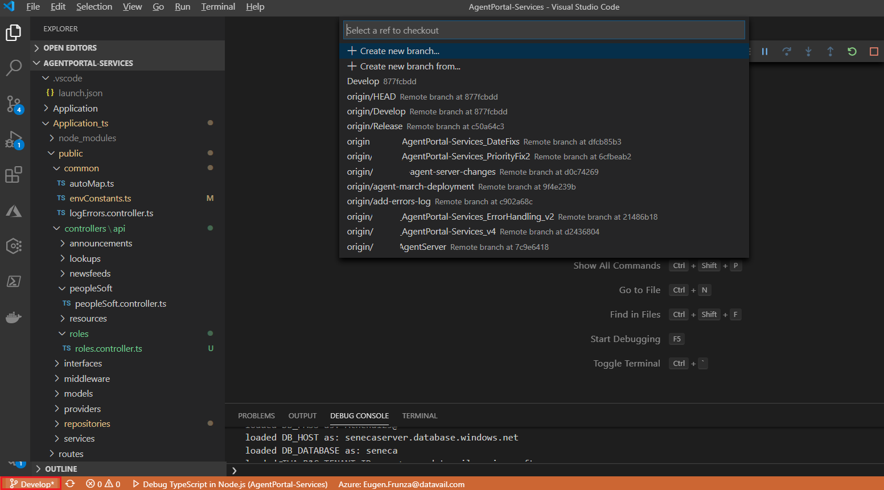884x490 pixels.
Task: Choose 'Create new branch from...' option
Action: tap(544, 67)
